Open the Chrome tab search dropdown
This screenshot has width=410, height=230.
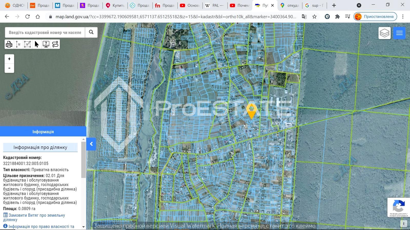pyautogui.click(x=359, y=5)
